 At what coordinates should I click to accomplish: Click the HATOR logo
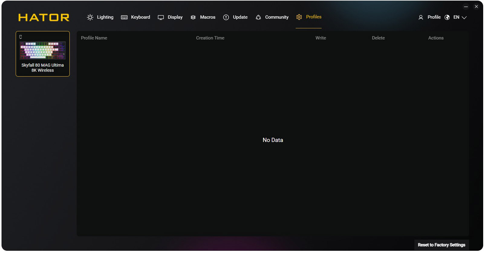pyautogui.click(x=44, y=18)
